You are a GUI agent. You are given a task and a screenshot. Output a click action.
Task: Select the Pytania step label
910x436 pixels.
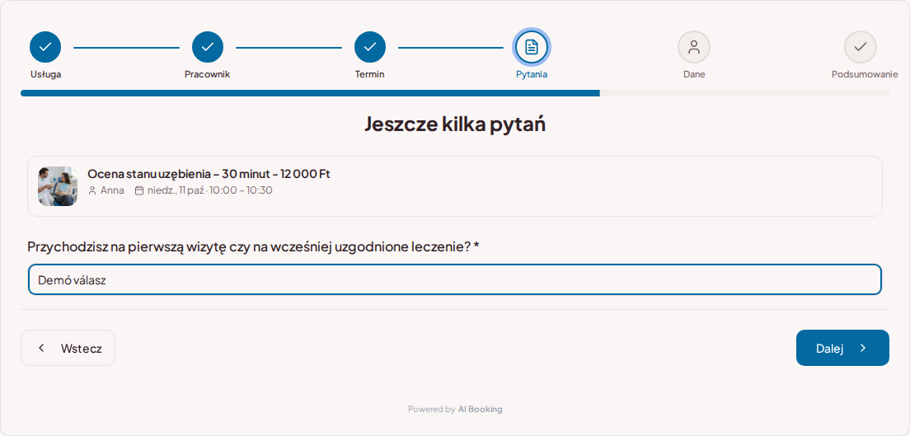coord(532,74)
